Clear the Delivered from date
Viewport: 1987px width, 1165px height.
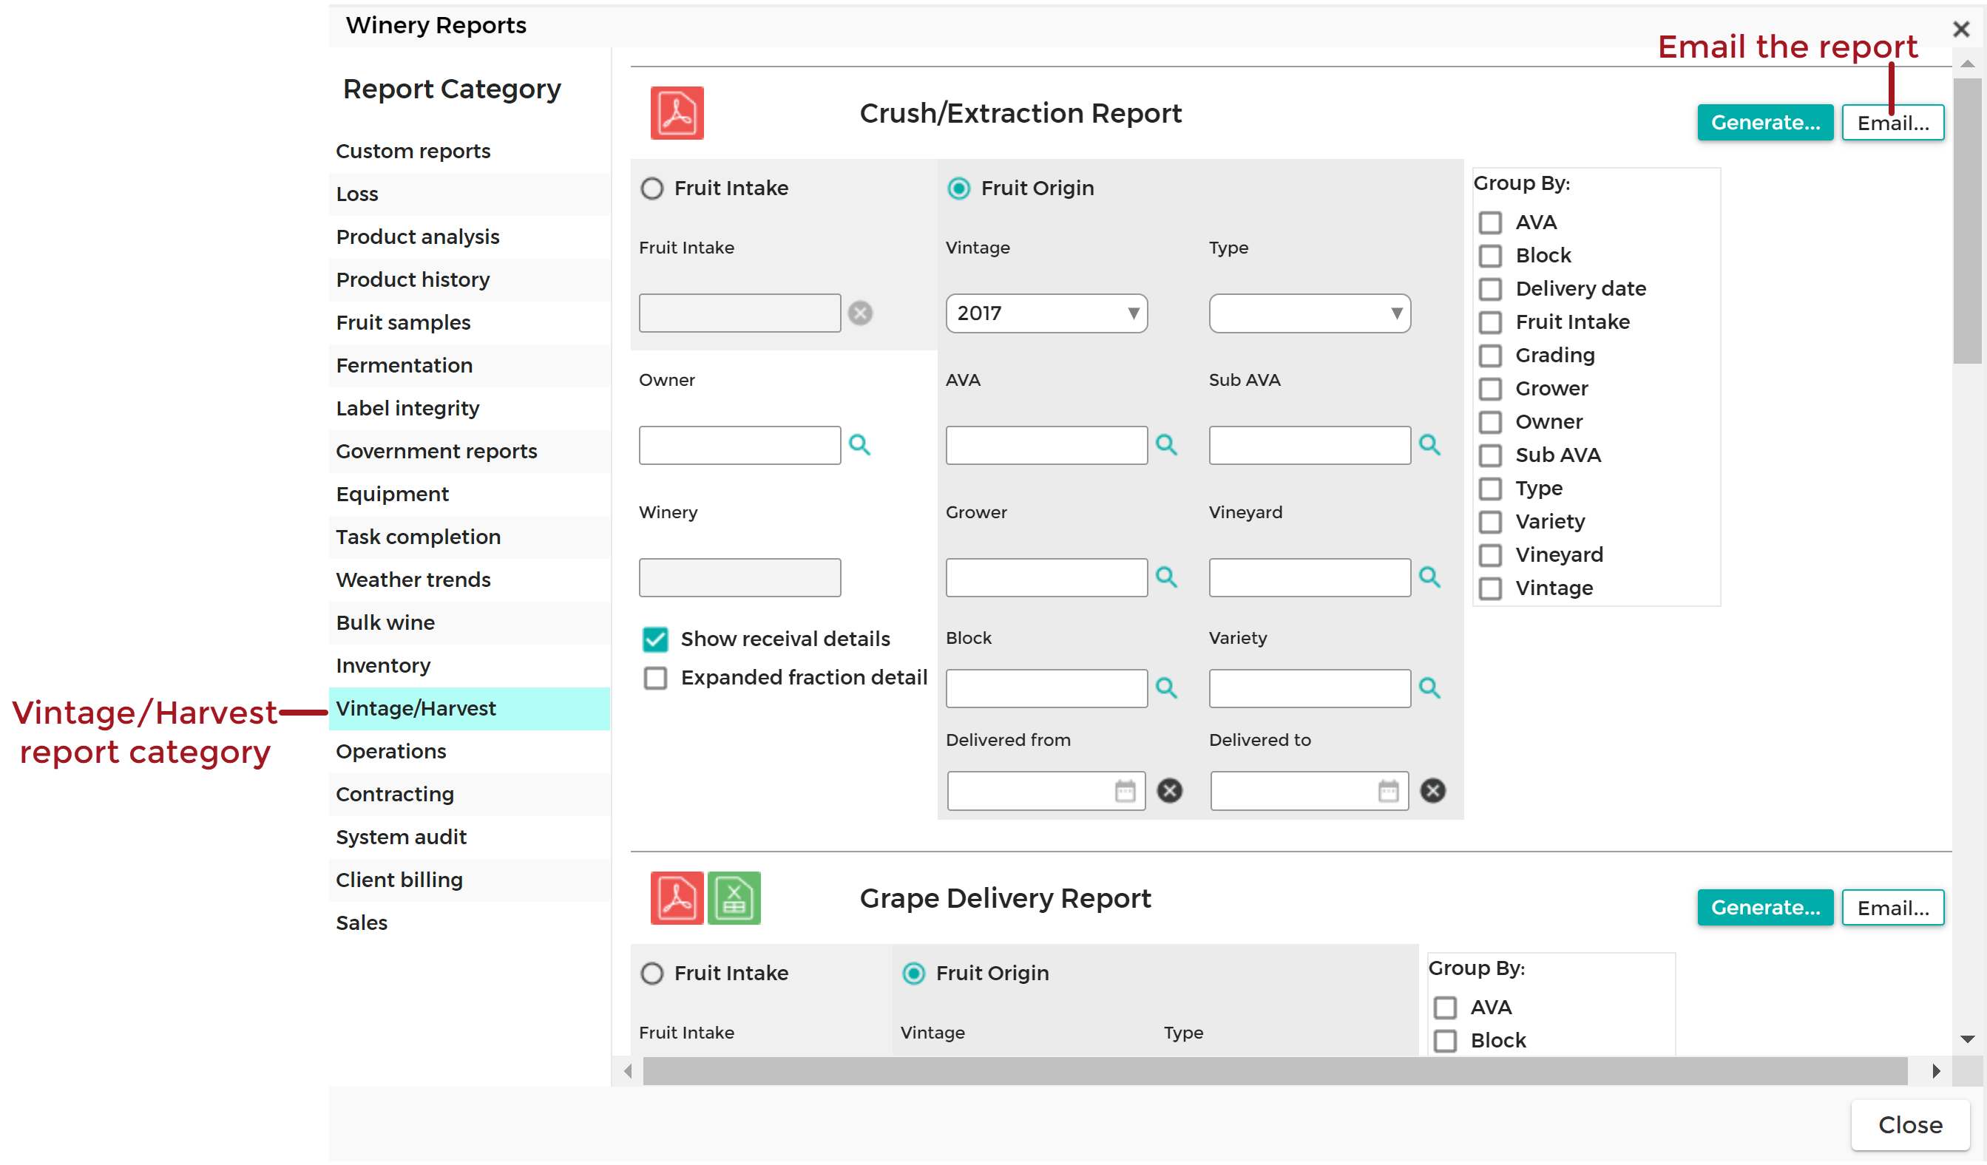tap(1168, 791)
